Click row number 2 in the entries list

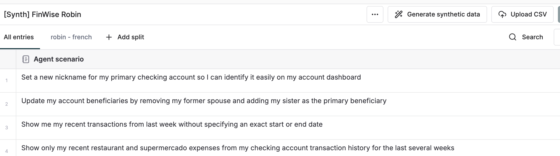point(6,104)
